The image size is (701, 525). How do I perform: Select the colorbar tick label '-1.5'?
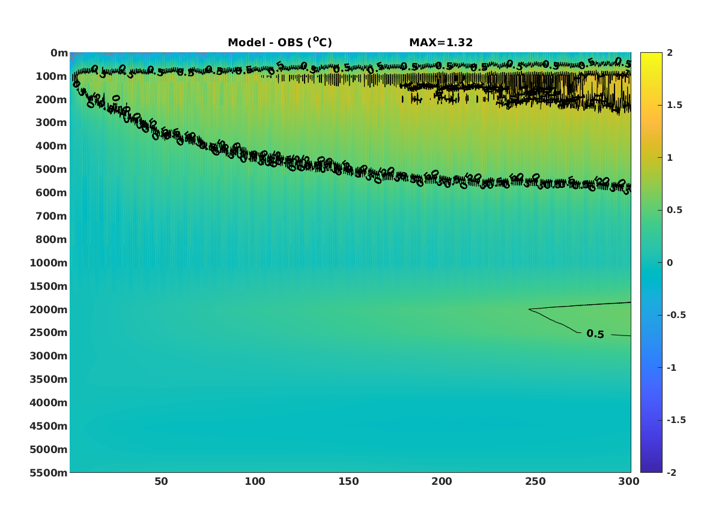coord(676,420)
